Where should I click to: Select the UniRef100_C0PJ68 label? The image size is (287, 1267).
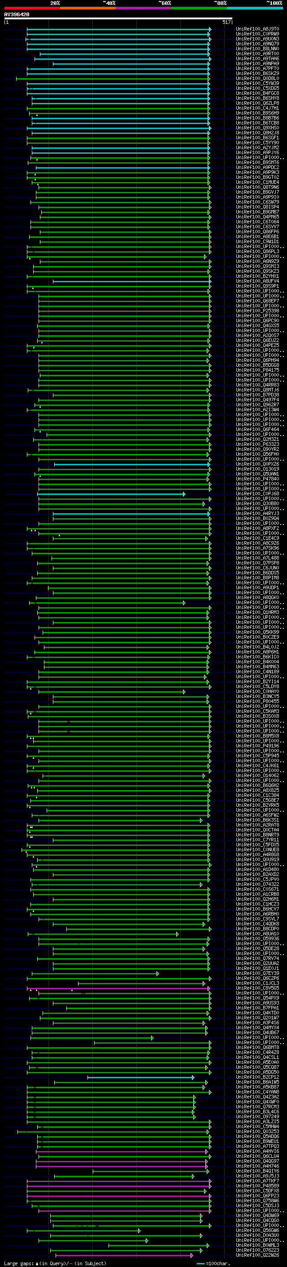point(257,494)
